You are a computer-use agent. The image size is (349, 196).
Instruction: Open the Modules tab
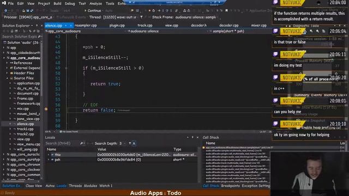coord(91,186)
